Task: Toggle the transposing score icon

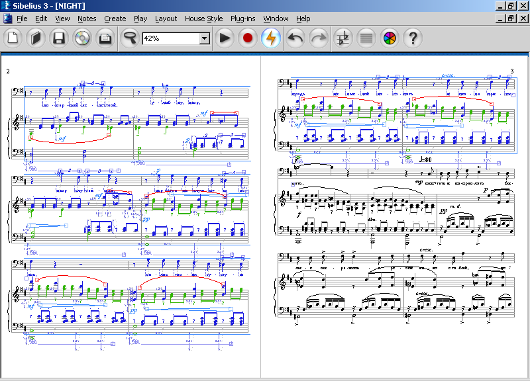Action: 343,38
